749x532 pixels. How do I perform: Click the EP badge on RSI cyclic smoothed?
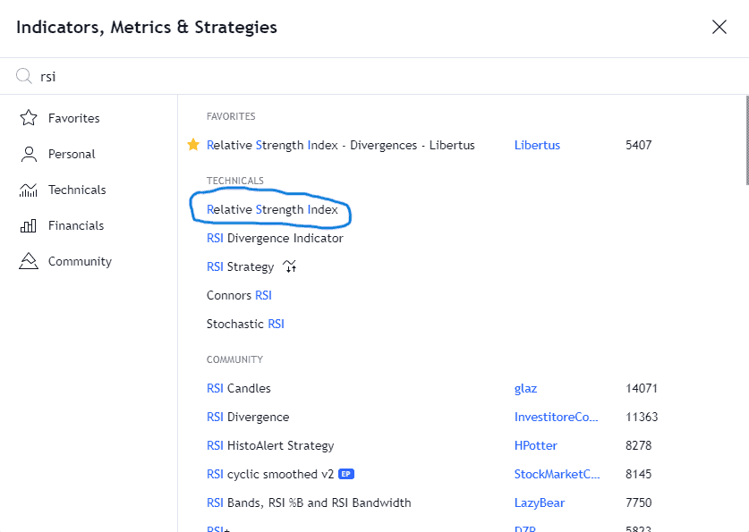345,474
